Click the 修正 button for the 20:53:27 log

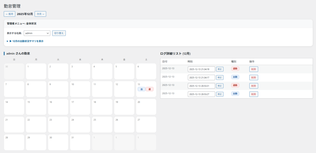click(219, 94)
